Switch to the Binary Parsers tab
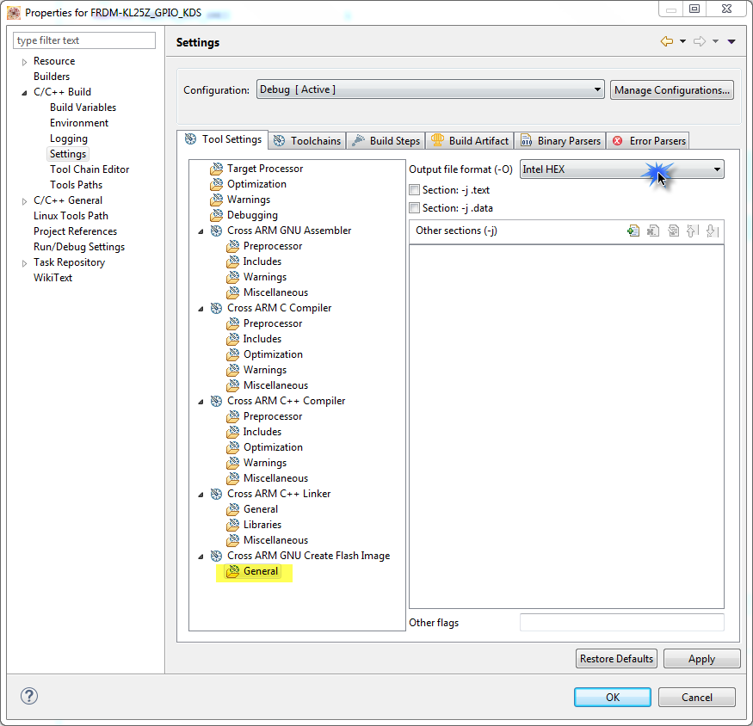Image resolution: width=753 pixels, height=726 pixels. [560, 141]
